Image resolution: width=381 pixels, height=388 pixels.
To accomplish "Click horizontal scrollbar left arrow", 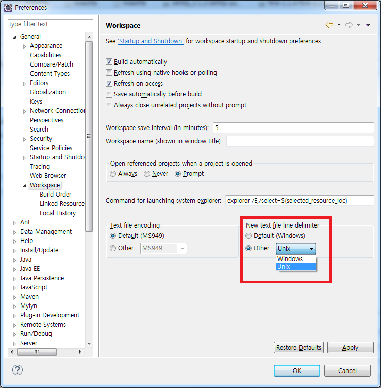I will click(12, 352).
